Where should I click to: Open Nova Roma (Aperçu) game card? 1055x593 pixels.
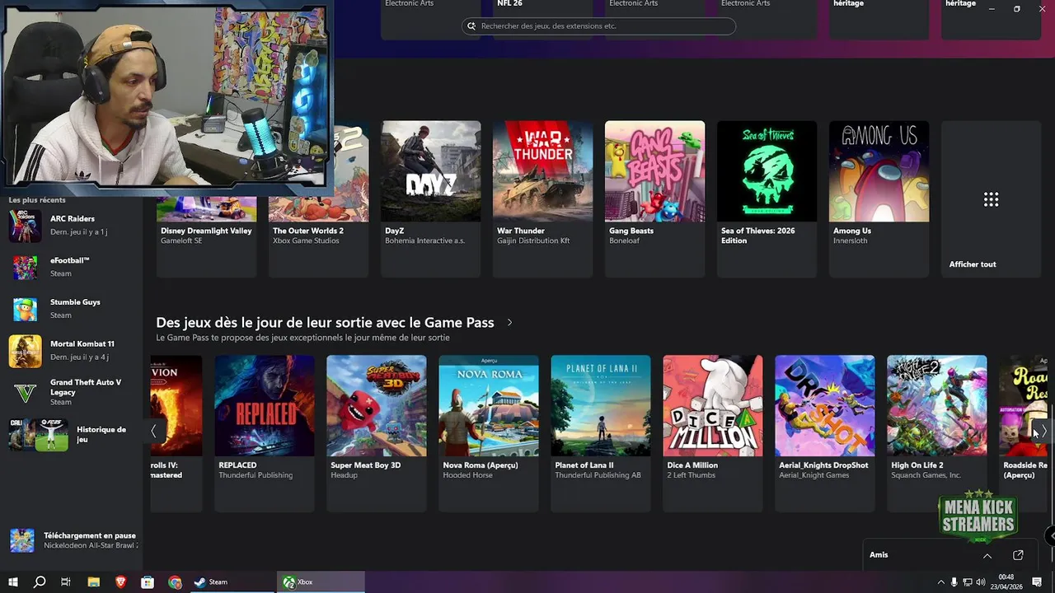click(x=488, y=433)
